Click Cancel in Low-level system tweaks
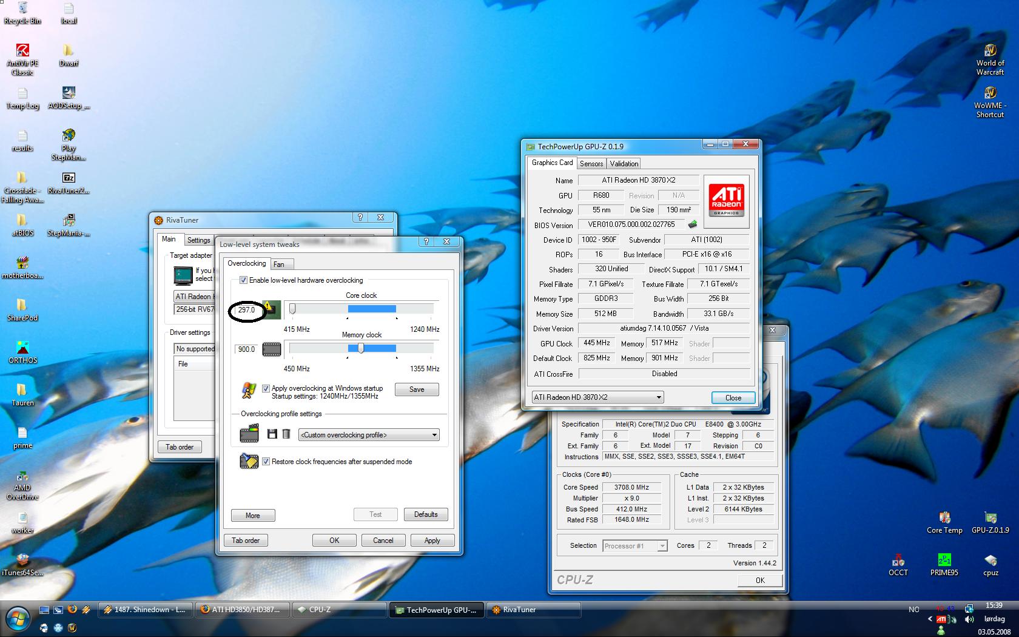Image resolution: width=1019 pixels, height=637 pixels. (x=383, y=541)
